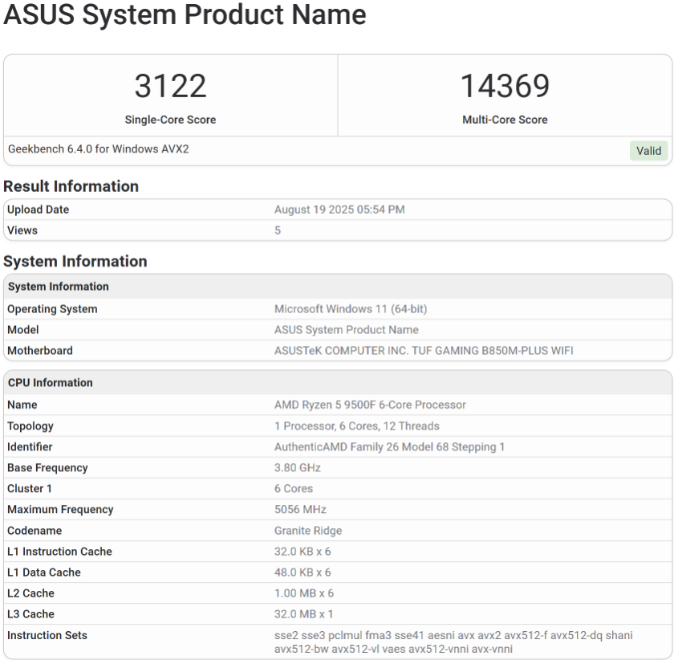
Task: Select AMD Ryzen 5 9500F 6-Core Processor
Action: (370, 405)
